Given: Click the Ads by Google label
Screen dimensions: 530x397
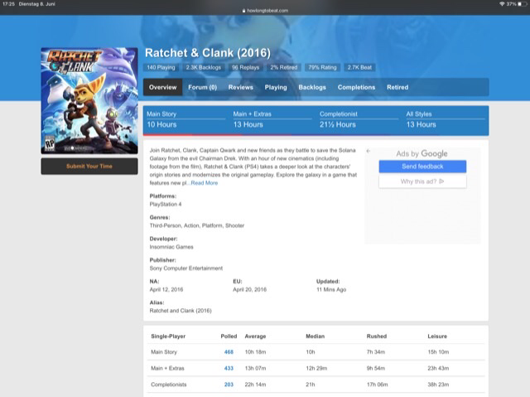Looking at the screenshot, I should coord(422,154).
